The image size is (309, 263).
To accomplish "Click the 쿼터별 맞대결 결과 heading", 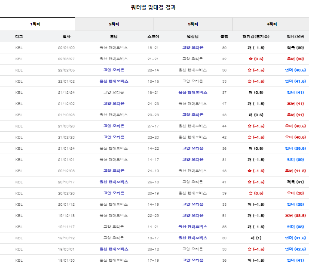I will pyautogui.click(x=153, y=7).
